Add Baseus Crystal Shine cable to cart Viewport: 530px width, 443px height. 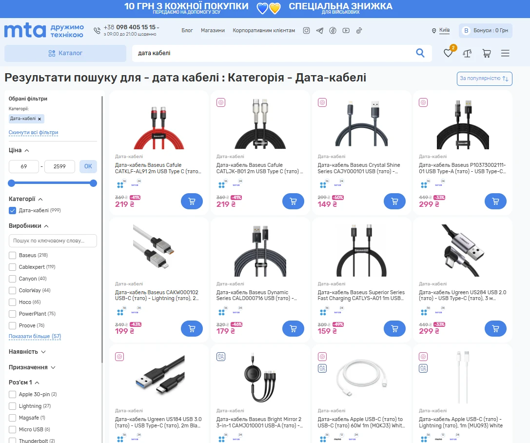(x=394, y=201)
